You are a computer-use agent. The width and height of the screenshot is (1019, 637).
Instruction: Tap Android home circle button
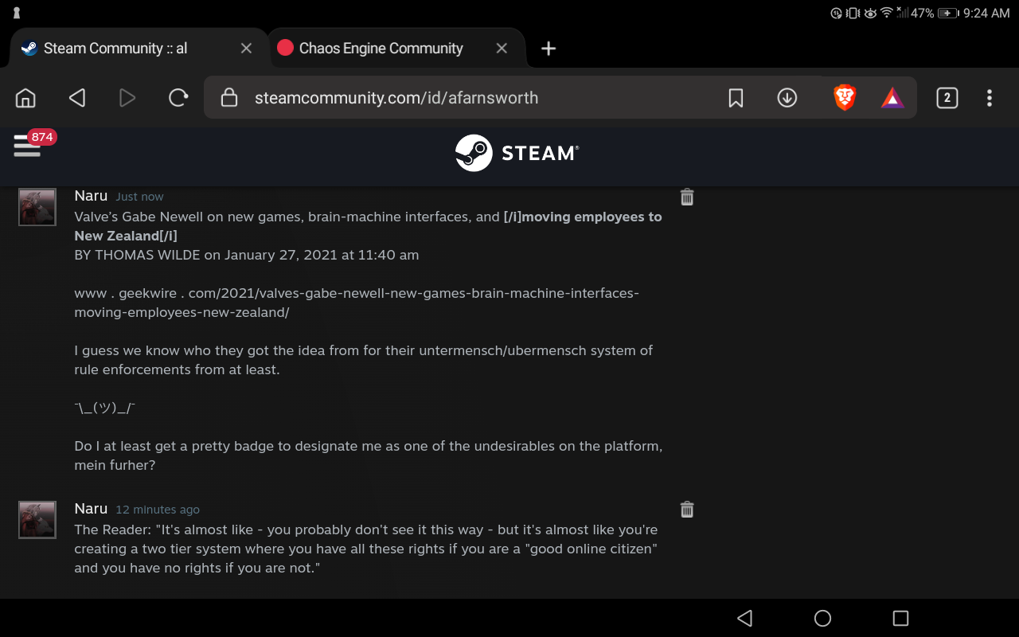[x=823, y=618]
